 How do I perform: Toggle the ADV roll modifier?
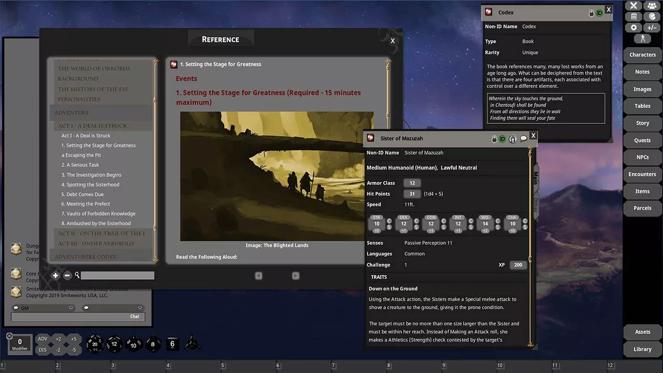tap(42, 339)
